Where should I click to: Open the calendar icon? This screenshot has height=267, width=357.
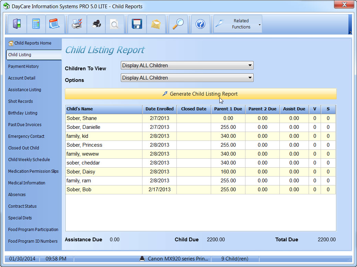pos(55,24)
